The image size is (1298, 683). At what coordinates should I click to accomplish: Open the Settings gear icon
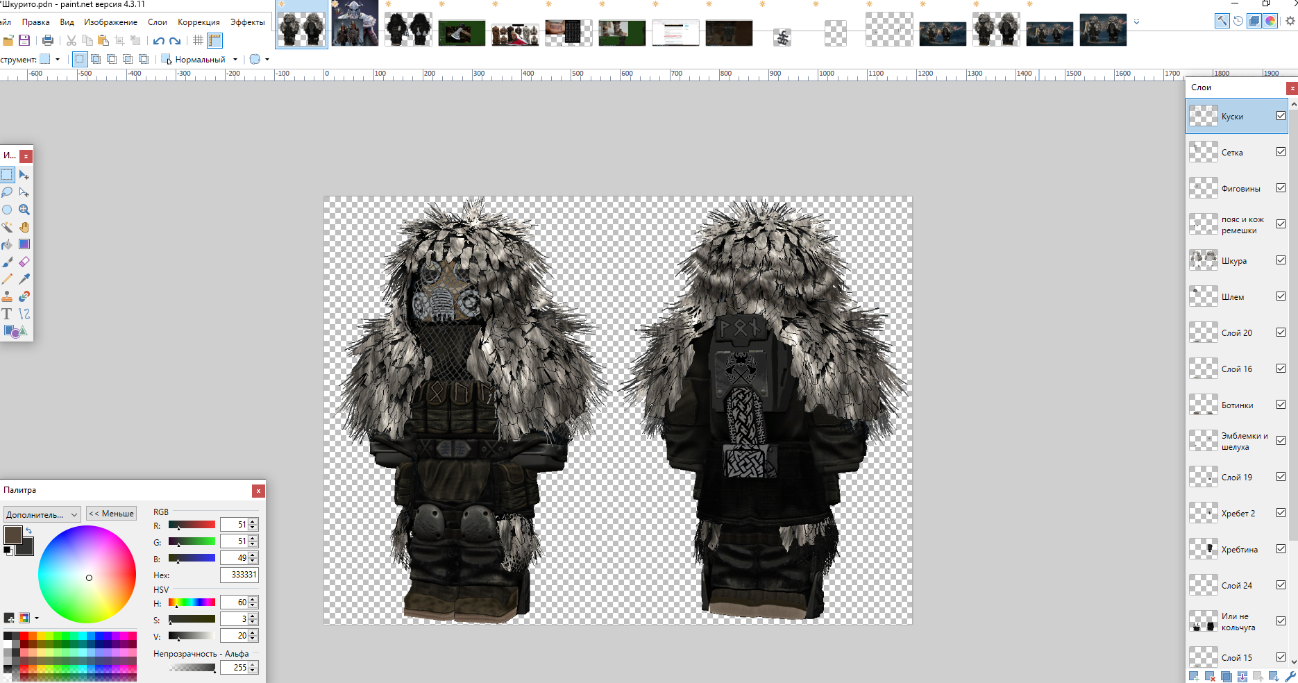[x=1290, y=21]
